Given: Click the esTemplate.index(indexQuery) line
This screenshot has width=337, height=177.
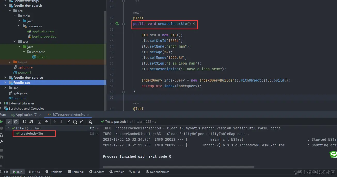Looking at the screenshot, I should tap(171, 86).
